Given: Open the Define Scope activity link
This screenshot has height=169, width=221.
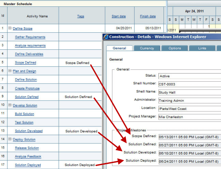Looking at the screenshot, I should click(23, 29).
